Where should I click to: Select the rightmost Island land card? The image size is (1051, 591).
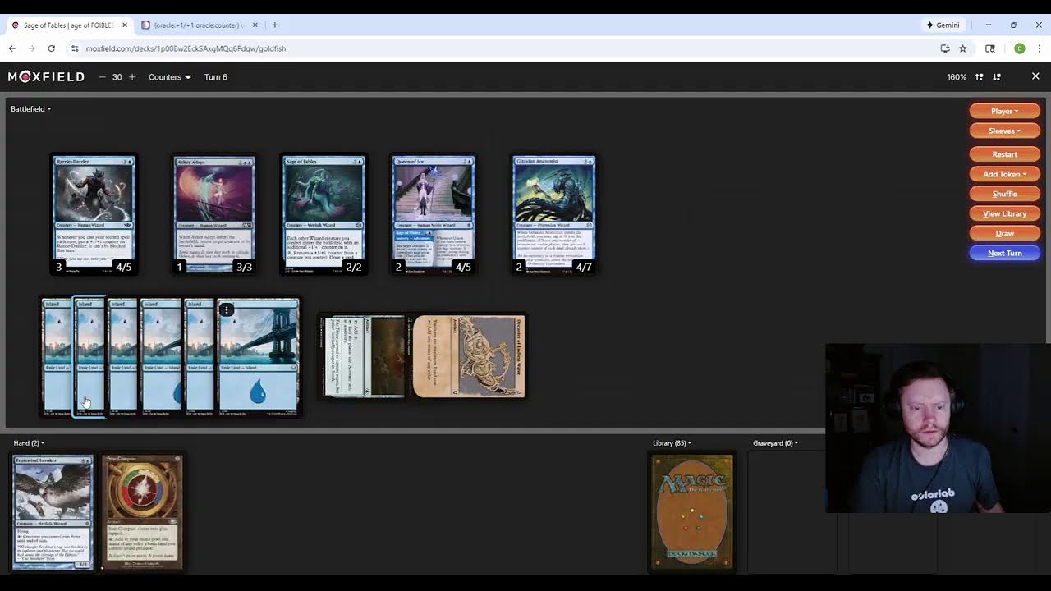click(258, 357)
